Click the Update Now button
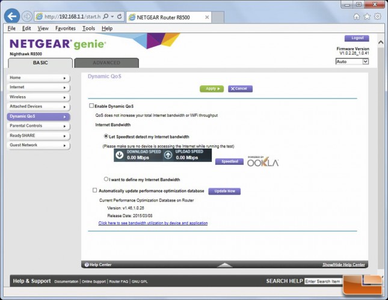Screen dimensions: 388x300 click(x=224, y=191)
